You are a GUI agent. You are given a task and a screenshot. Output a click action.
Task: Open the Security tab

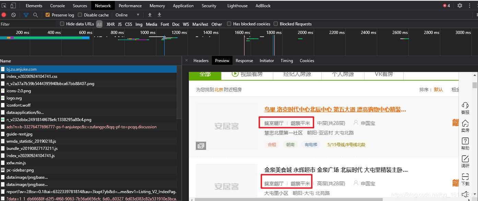pos(209,5)
